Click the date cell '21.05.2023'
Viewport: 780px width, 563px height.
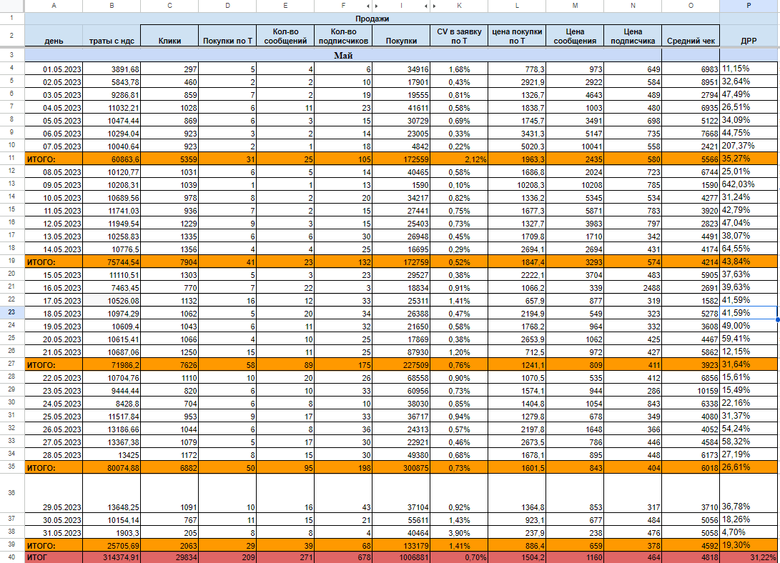click(x=54, y=352)
